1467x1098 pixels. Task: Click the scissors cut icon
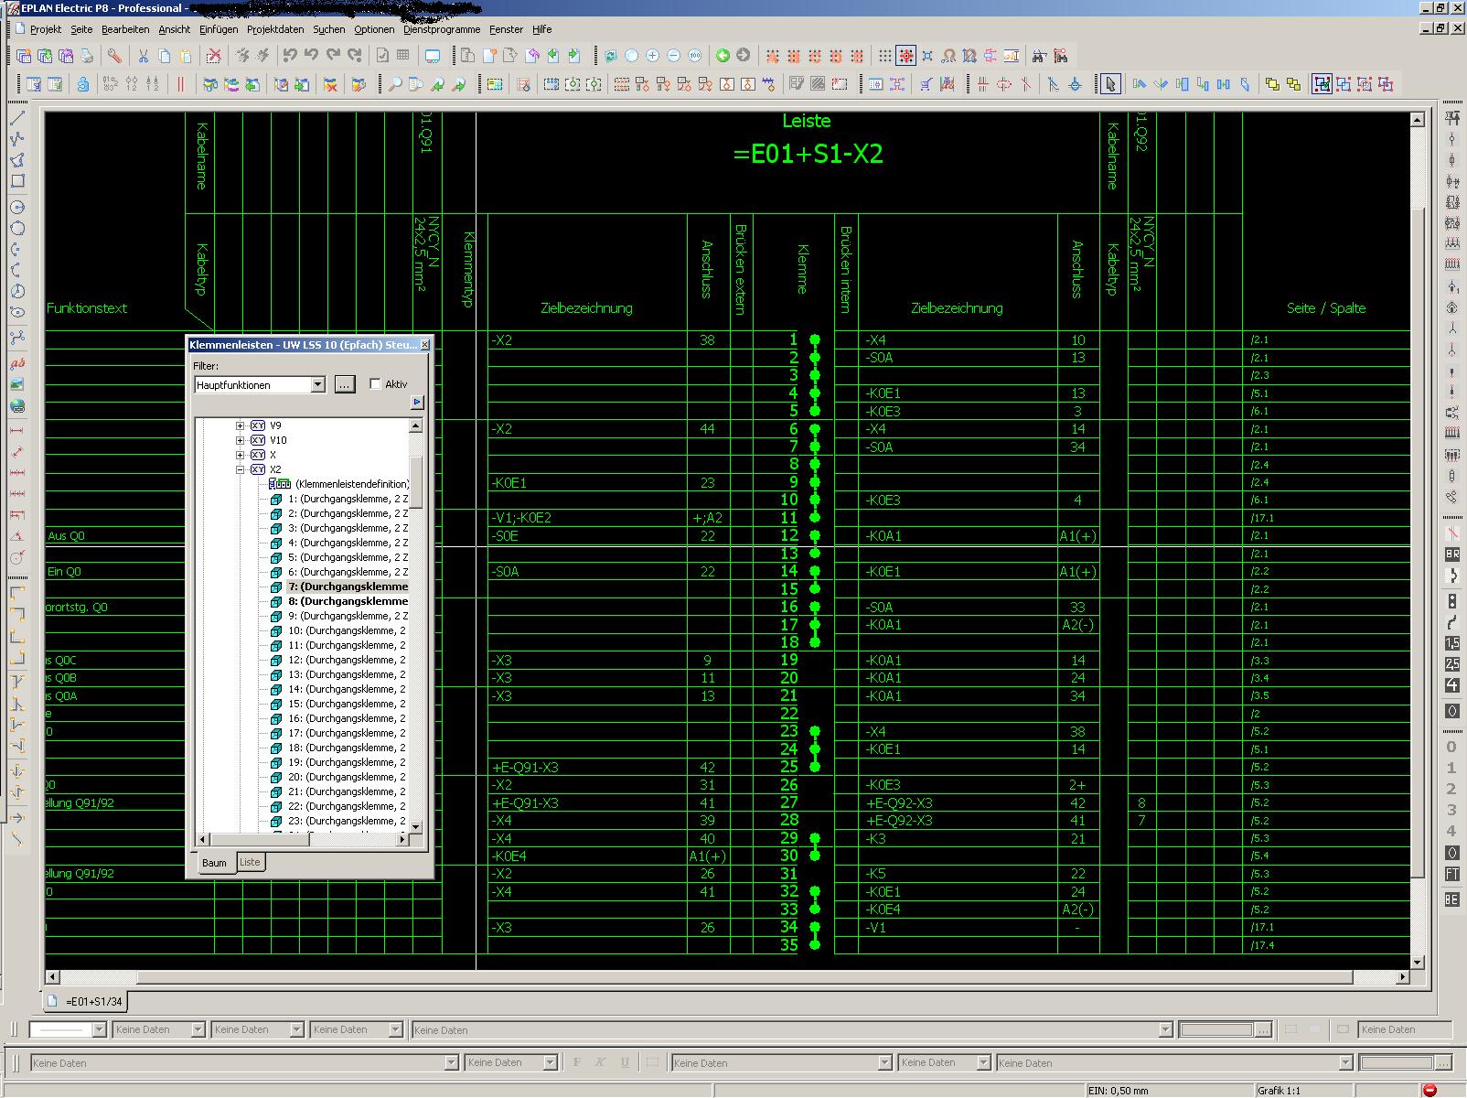tap(143, 56)
